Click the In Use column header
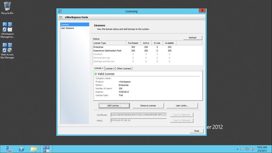This screenshot has height=153, width=272. point(157,43)
